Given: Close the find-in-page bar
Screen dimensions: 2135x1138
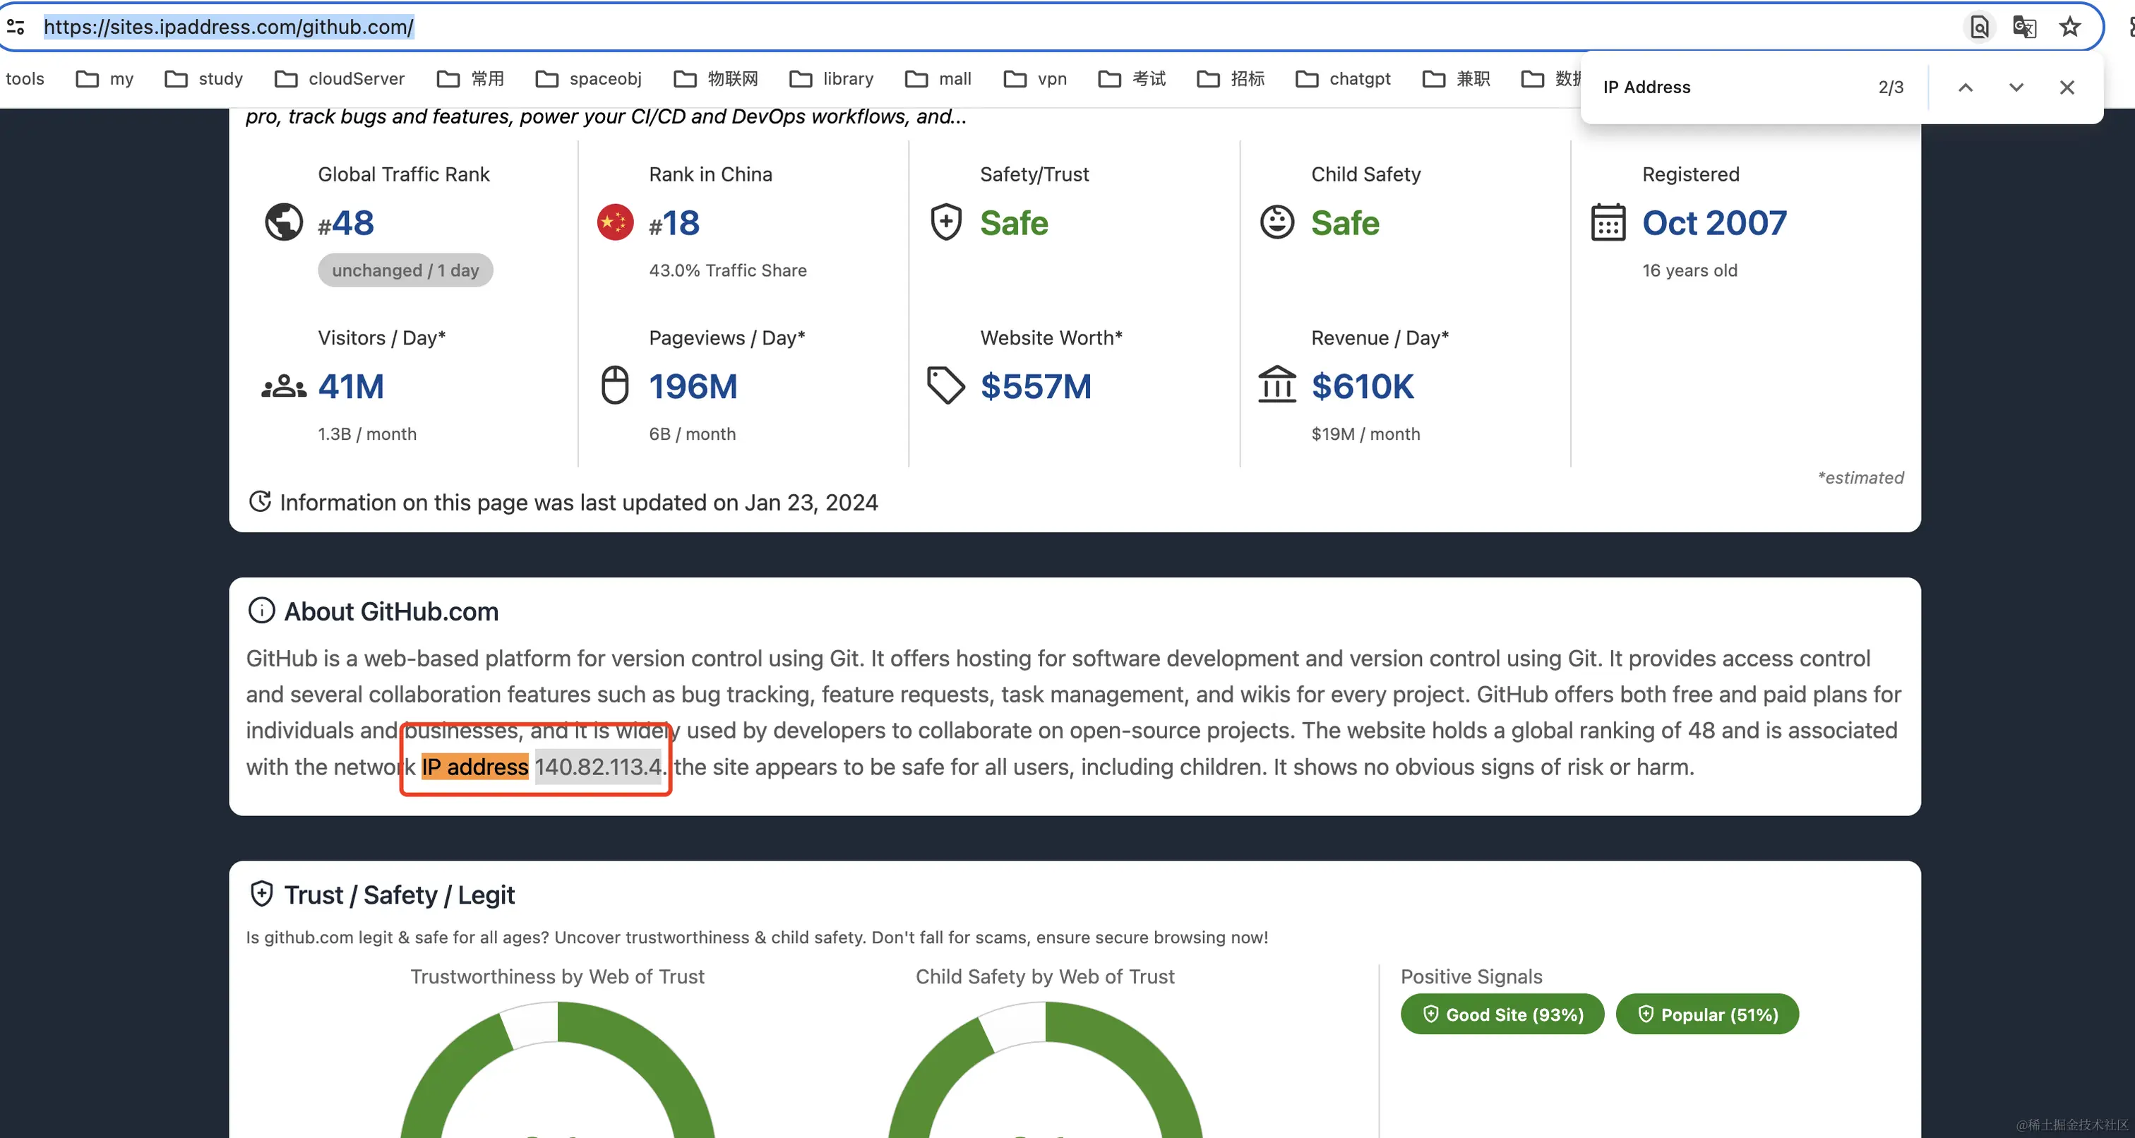Looking at the screenshot, I should pos(2067,87).
